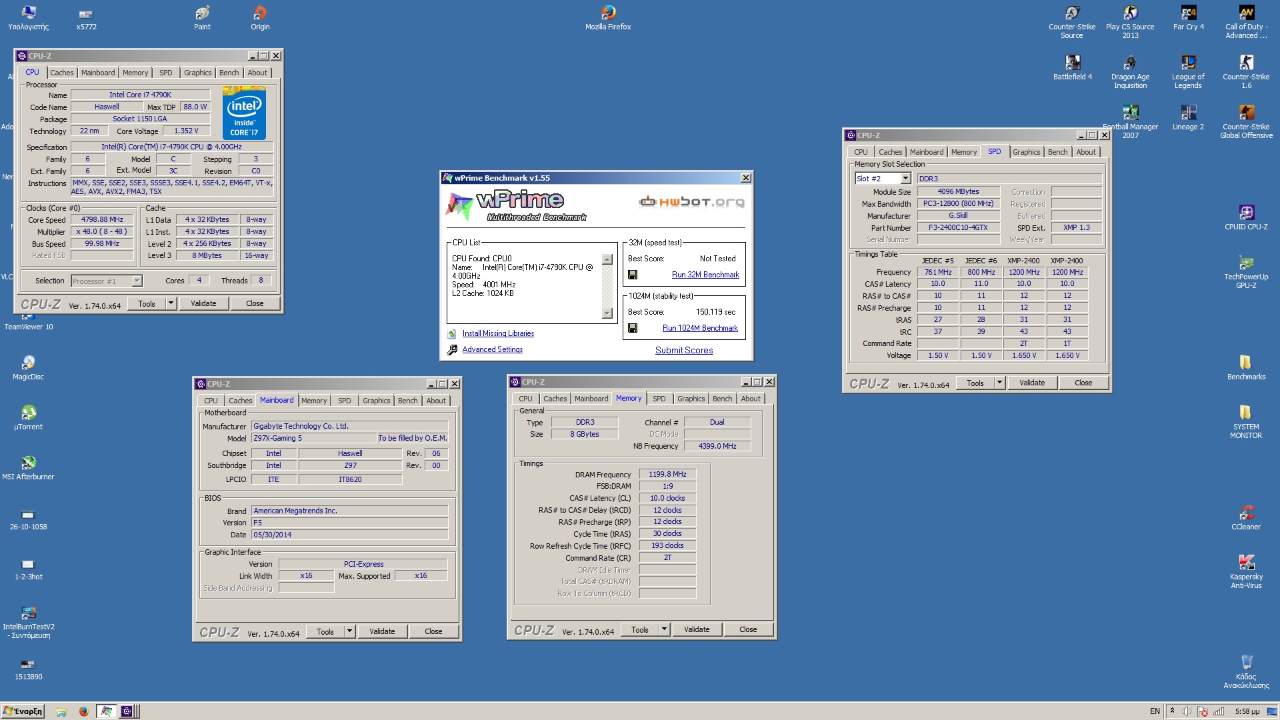The height and width of the screenshot is (720, 1280).
Task: Click the volume icon in the system tray
Action: coord(1187,711)
